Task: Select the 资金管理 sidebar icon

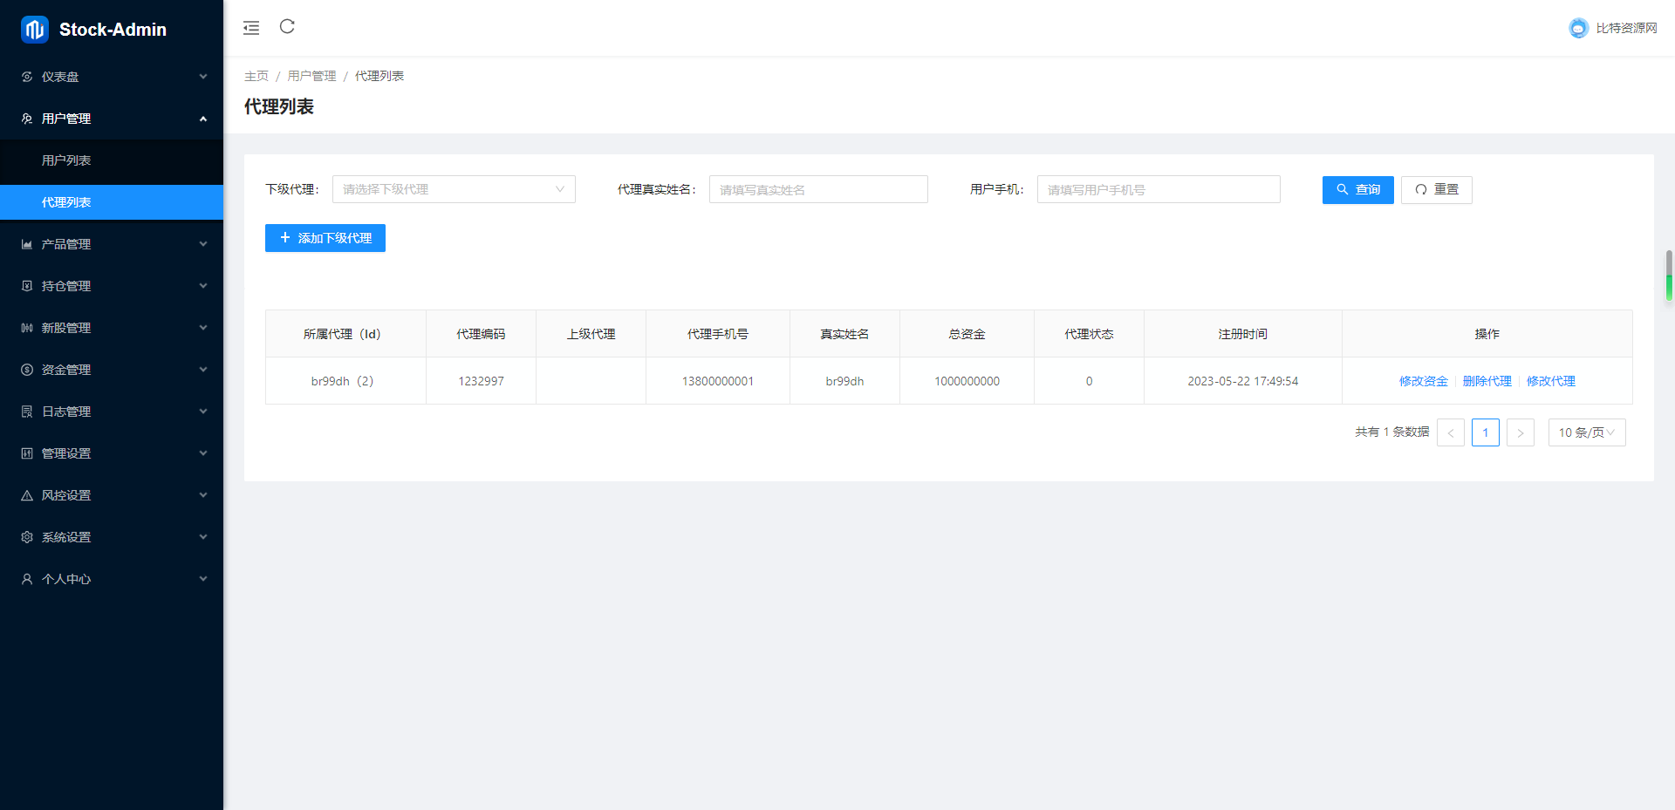Action: point(26,369)
